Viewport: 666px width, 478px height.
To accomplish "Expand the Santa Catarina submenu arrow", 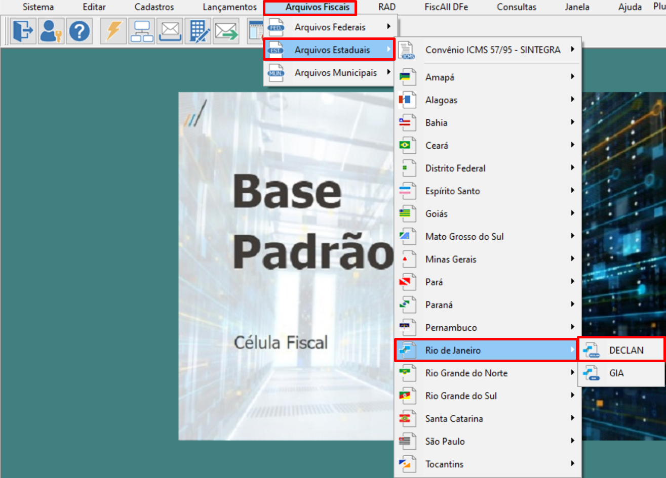I will tap(572, 418).
